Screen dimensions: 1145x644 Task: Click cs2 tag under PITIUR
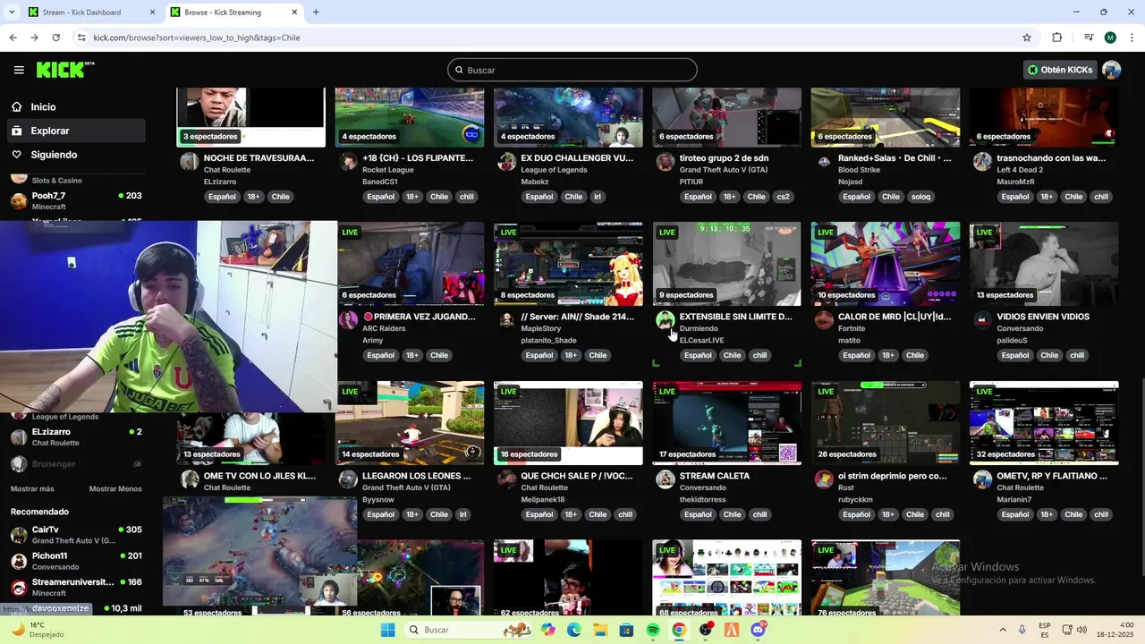(x=783, y=197)
